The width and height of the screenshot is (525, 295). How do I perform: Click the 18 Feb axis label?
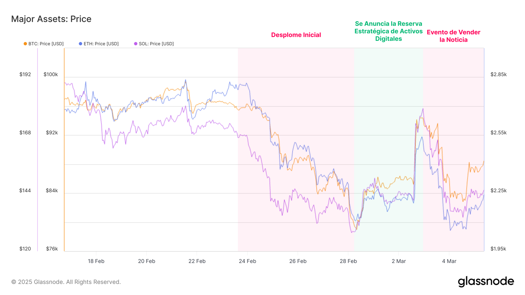tap(96, 261)
